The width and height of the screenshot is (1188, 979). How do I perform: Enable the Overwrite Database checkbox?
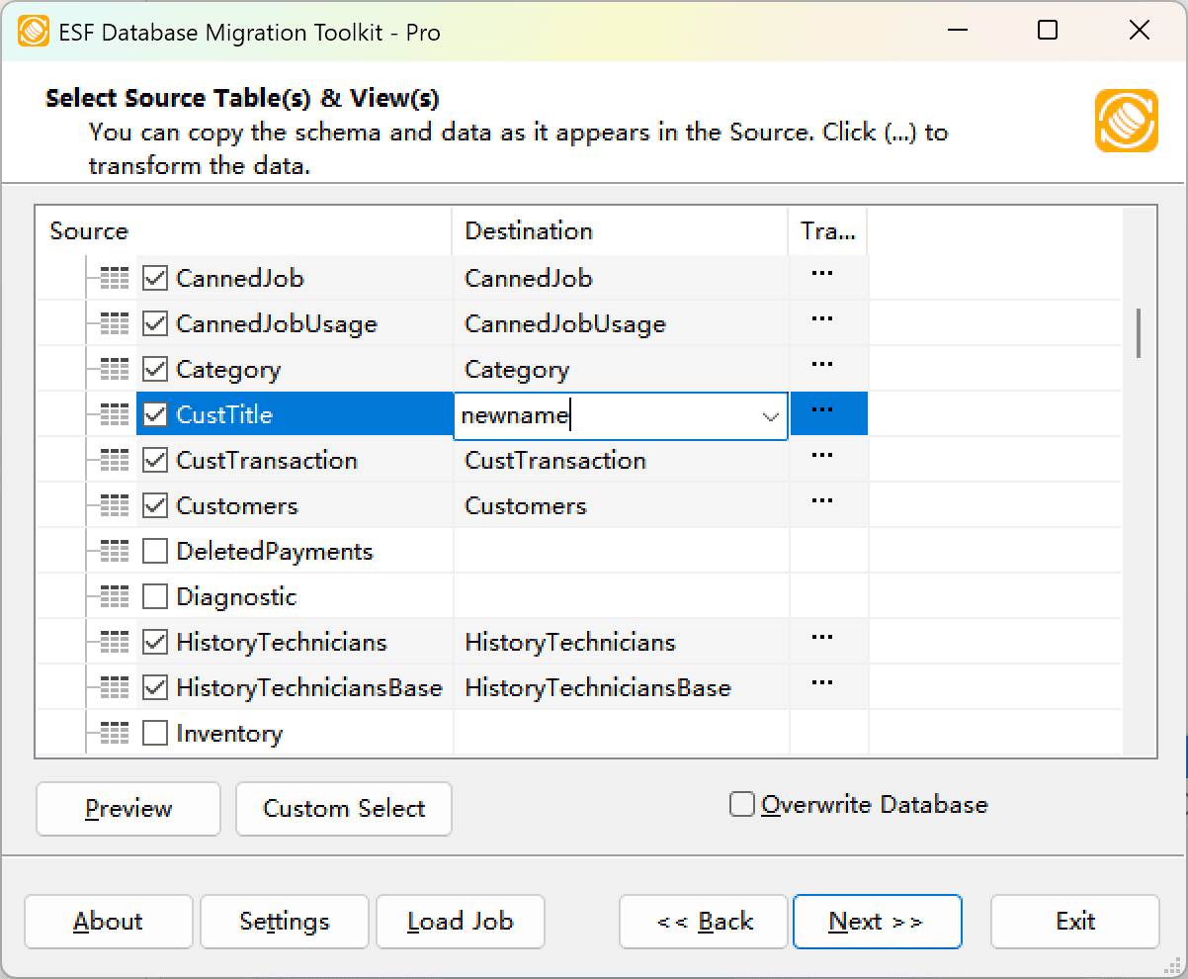742,805
